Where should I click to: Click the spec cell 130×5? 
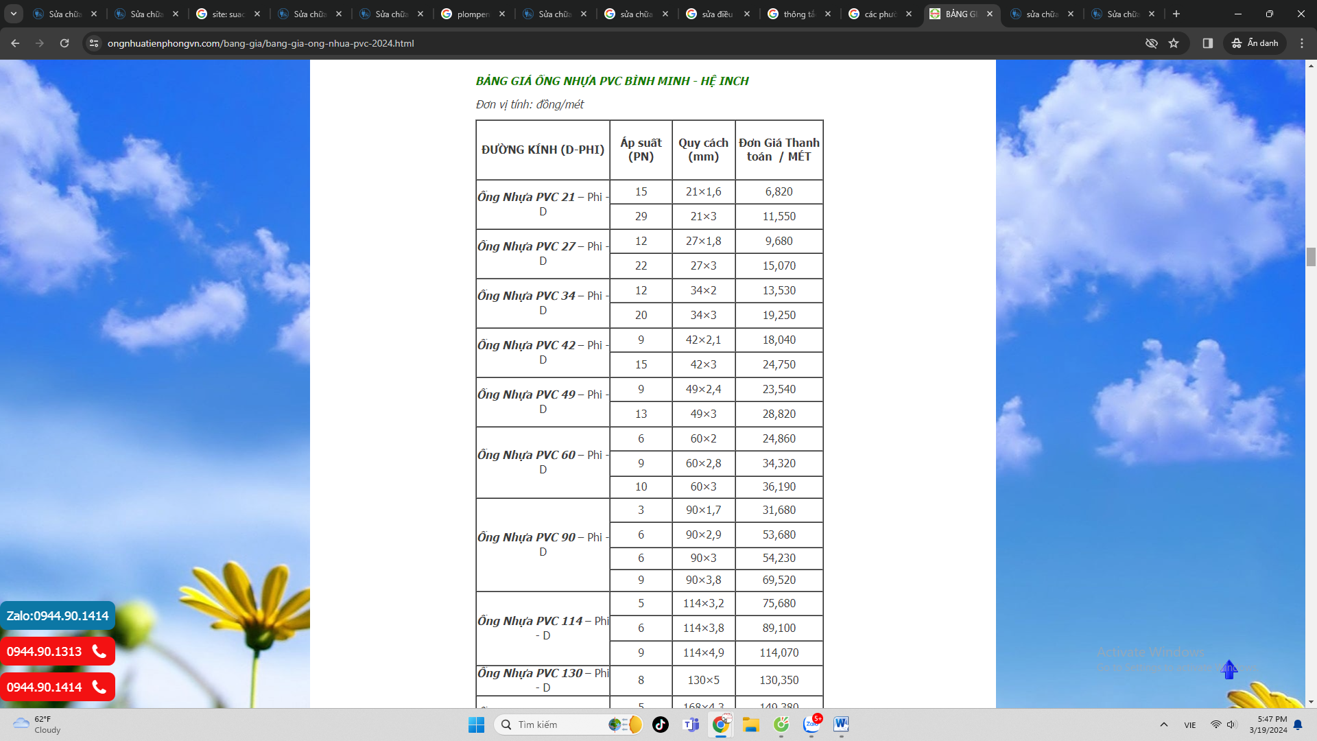(x=704, y=681)
